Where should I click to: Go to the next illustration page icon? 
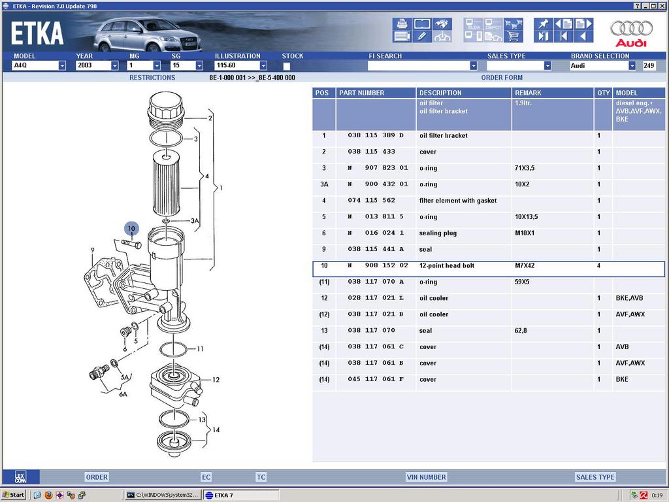click(x=583, y=24)
